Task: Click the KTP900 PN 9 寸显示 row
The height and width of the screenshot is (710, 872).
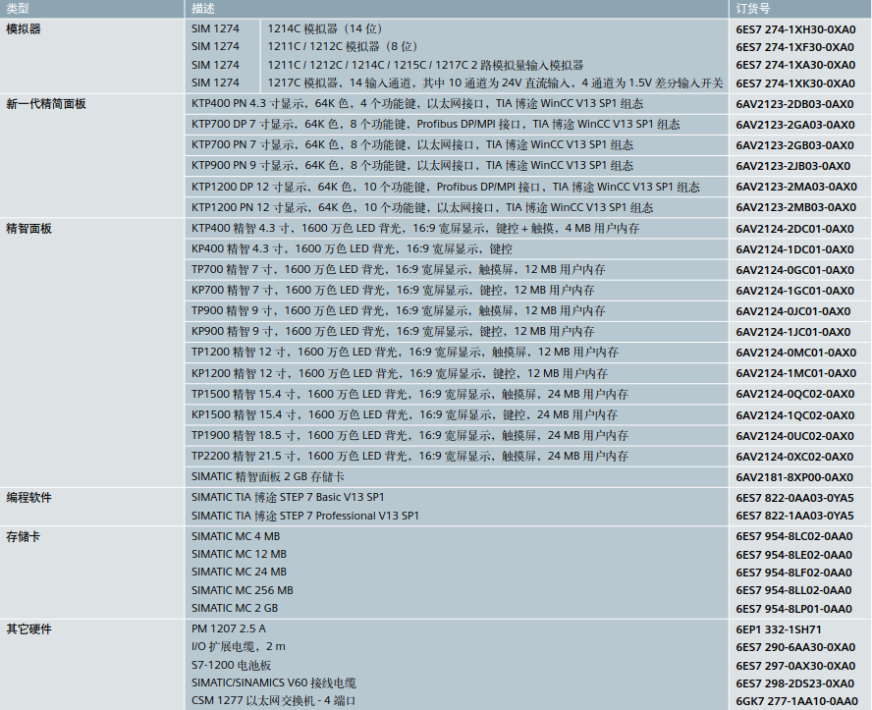Action: pyautogui.click(x=457, y=166)
